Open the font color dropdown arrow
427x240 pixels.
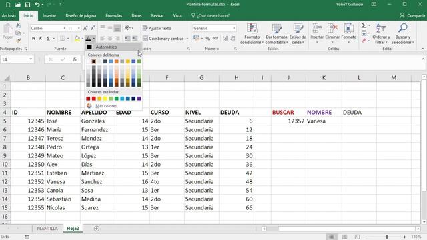click(x=93, y=39)
